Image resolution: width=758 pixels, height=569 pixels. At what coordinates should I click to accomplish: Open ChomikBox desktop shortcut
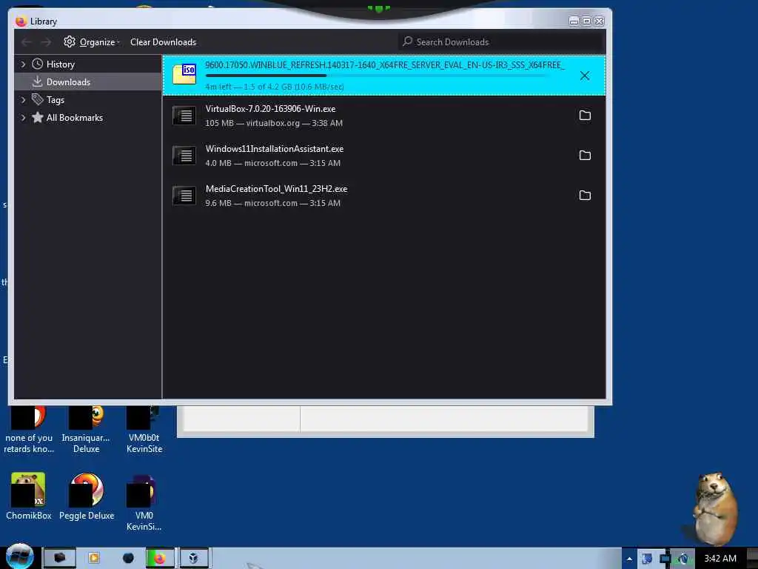28,496
